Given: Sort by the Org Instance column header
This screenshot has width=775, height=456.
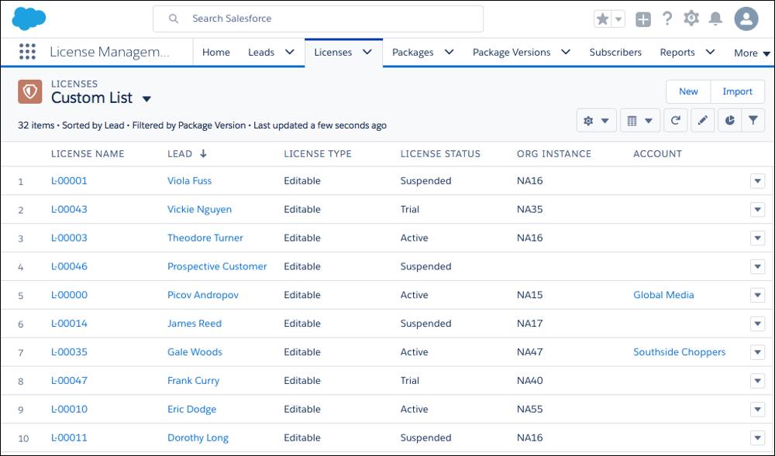Looking at the screenshot, I should click(554, 153).
